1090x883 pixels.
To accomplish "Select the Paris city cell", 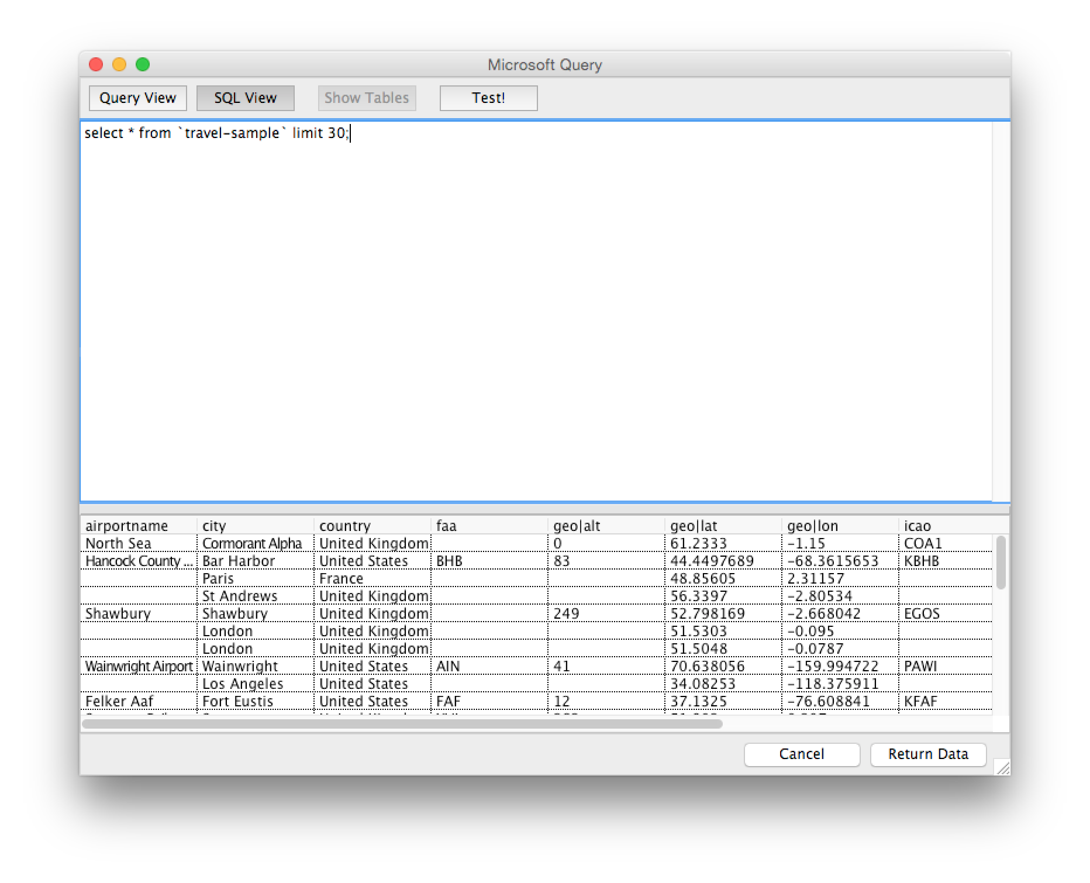I will point(256,578).
